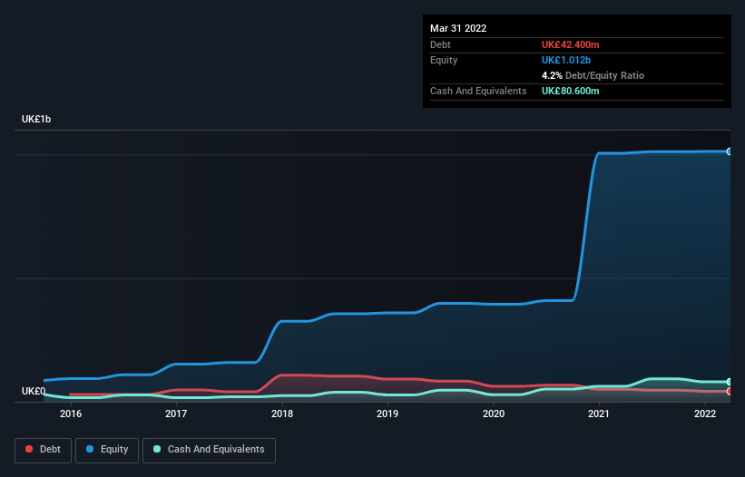Select the Equity endpoint marker at Mar 2022
The height and width of the screenshot is (477, 745).
click(730, 151)
